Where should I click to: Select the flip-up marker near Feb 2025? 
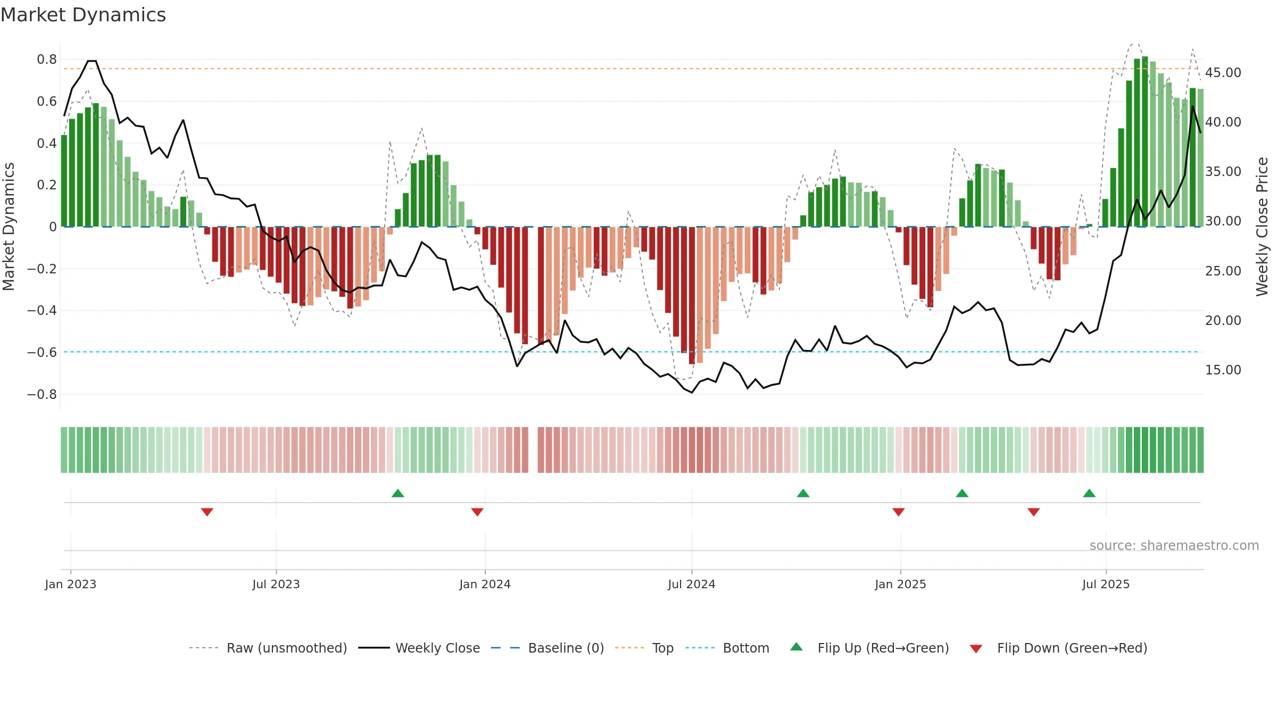[962, 493]
